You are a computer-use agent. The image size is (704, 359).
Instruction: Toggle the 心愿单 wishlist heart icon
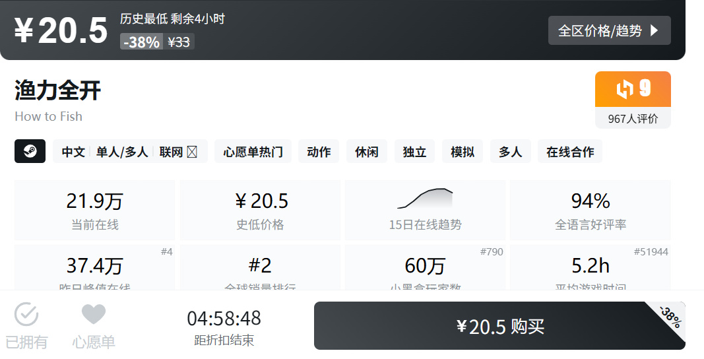point(94,314)
